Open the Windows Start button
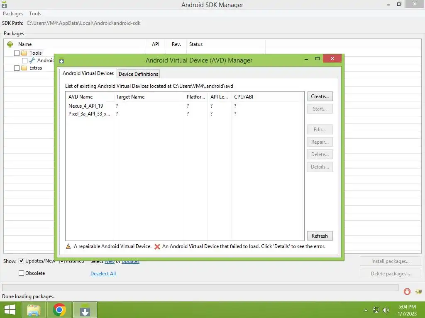This screenshot has height=318, width=425. pyautogui.click(x=10, y=310)
